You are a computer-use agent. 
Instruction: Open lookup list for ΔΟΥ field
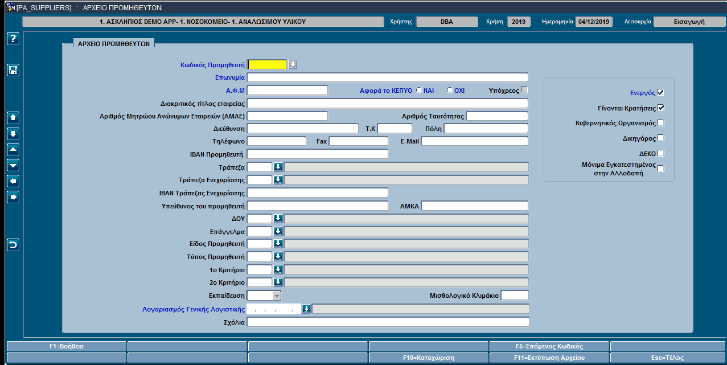click(x=278, y=218)
